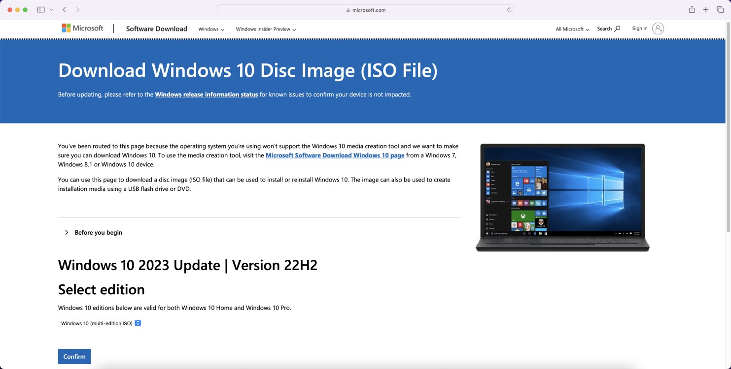
Task: Expand Windows Insider Preview menu
Action: pyautogui.click(x=266, y=29)
